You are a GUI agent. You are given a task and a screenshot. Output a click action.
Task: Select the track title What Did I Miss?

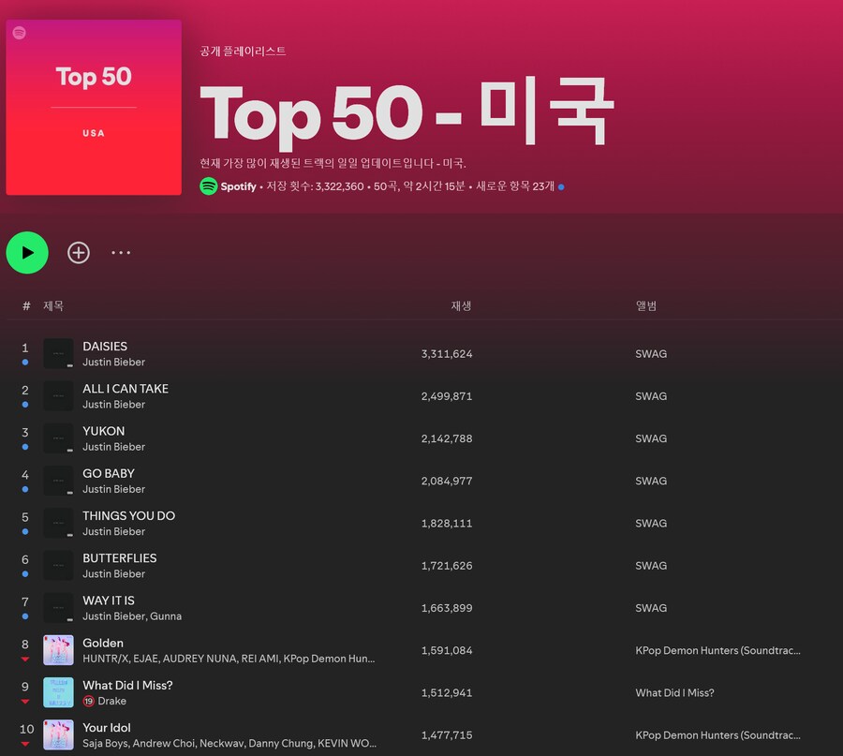pyautogui.click(x=127, y=685)
